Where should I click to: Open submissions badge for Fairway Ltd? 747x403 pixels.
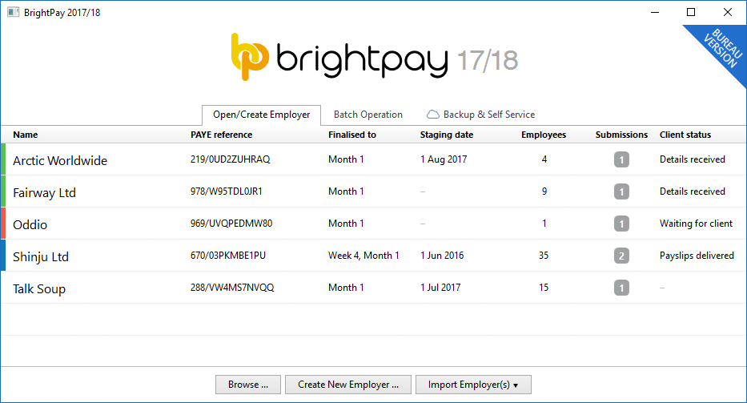621,191
